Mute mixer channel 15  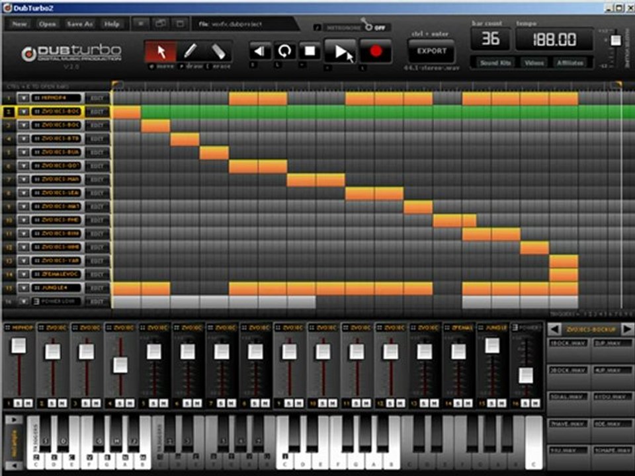pos(502,403)
